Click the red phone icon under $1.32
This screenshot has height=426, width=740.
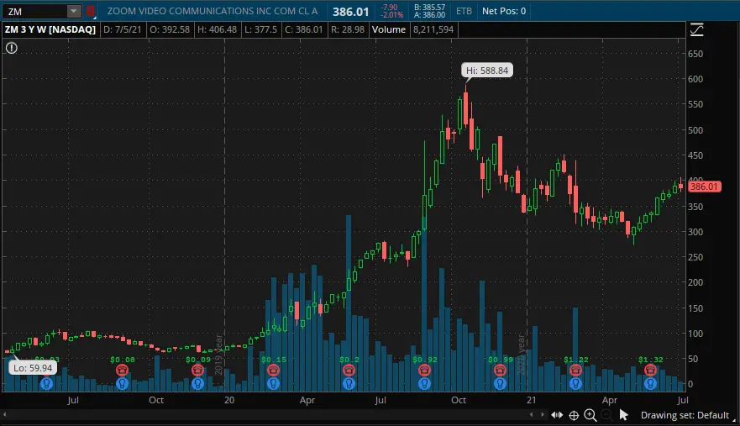click(x=650, y=371)
